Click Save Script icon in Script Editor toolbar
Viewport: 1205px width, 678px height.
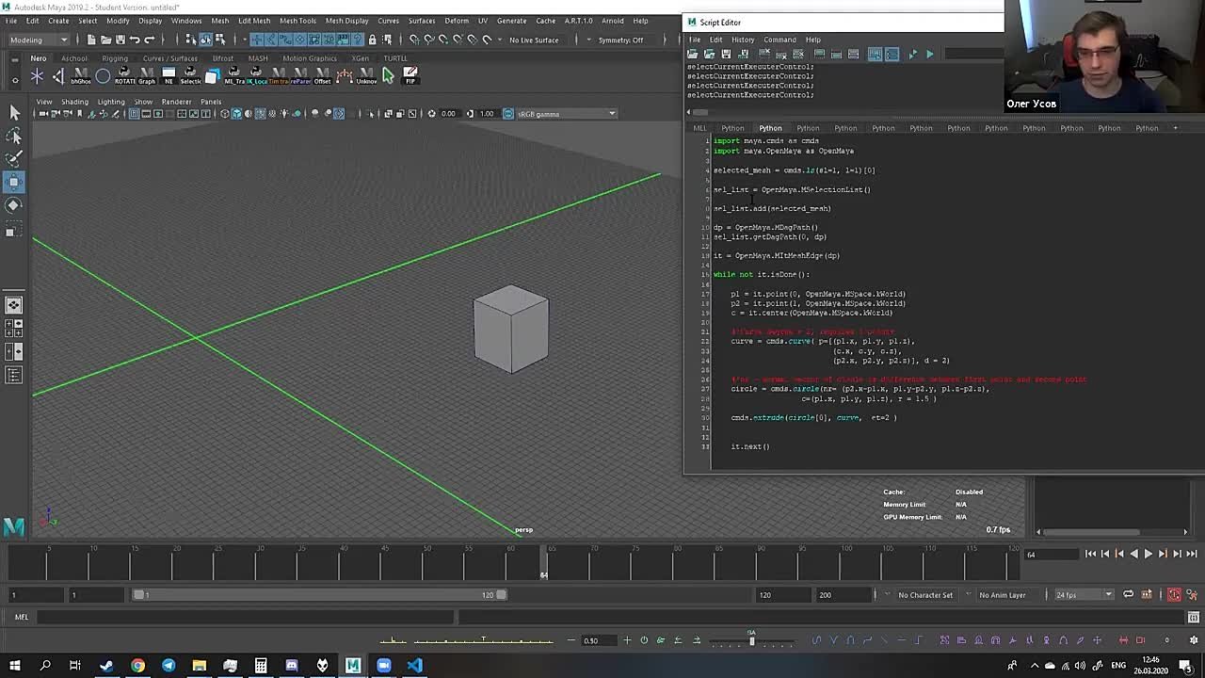(725, 54)
